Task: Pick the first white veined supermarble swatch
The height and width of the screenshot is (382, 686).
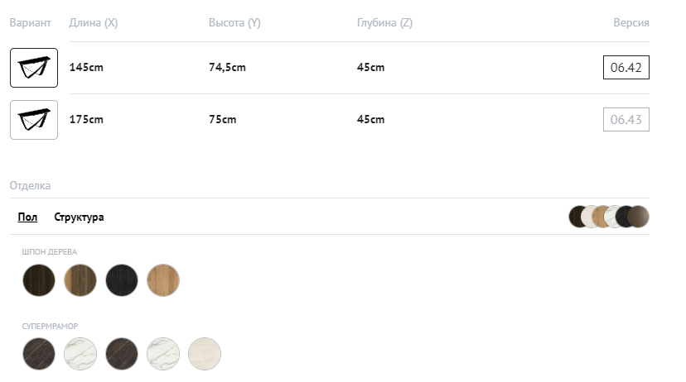Action: [x=80, y=354]
